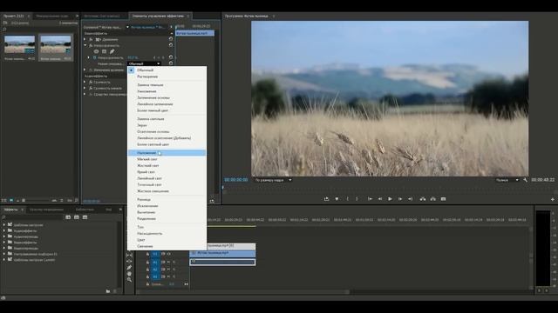Click the Lift button
The image size is (558, 313).
click(x=423, y=199)
